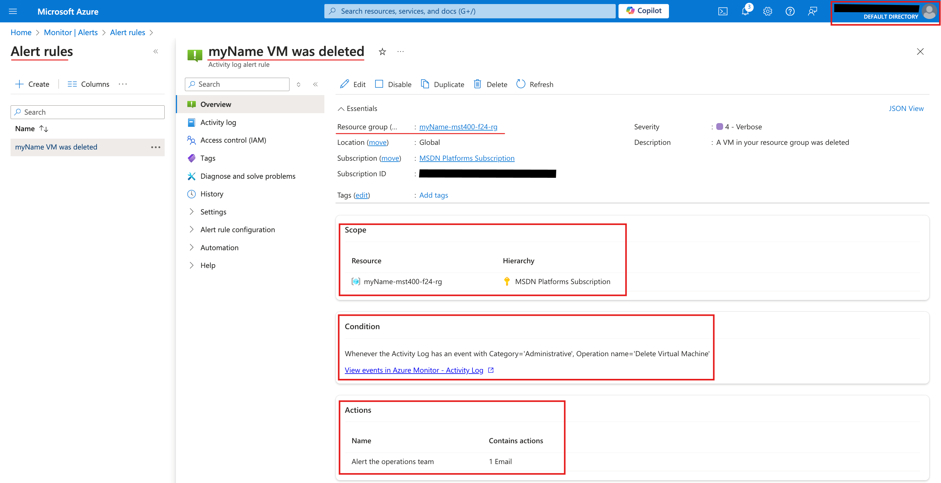Open Columns chooser in Alert rules
The width and height of the screenshot is (941, 483).
[88, 84]
